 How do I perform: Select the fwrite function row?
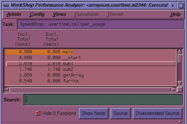[91, 81]
